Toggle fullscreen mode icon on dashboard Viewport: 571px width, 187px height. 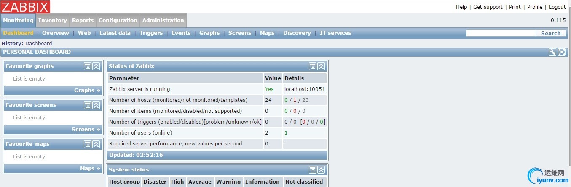[x=562, y=52]
